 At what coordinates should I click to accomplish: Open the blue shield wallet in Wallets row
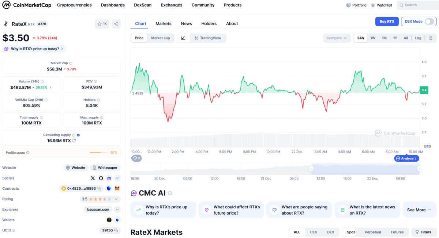(x=117, y=220)
